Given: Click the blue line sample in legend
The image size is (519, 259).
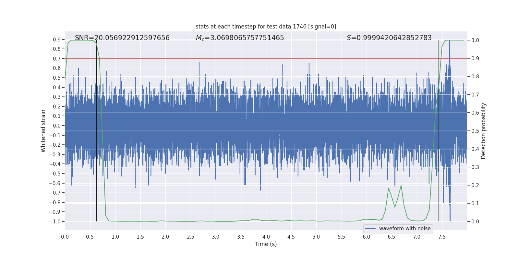Looking at the screenshot, I should 370,229.
